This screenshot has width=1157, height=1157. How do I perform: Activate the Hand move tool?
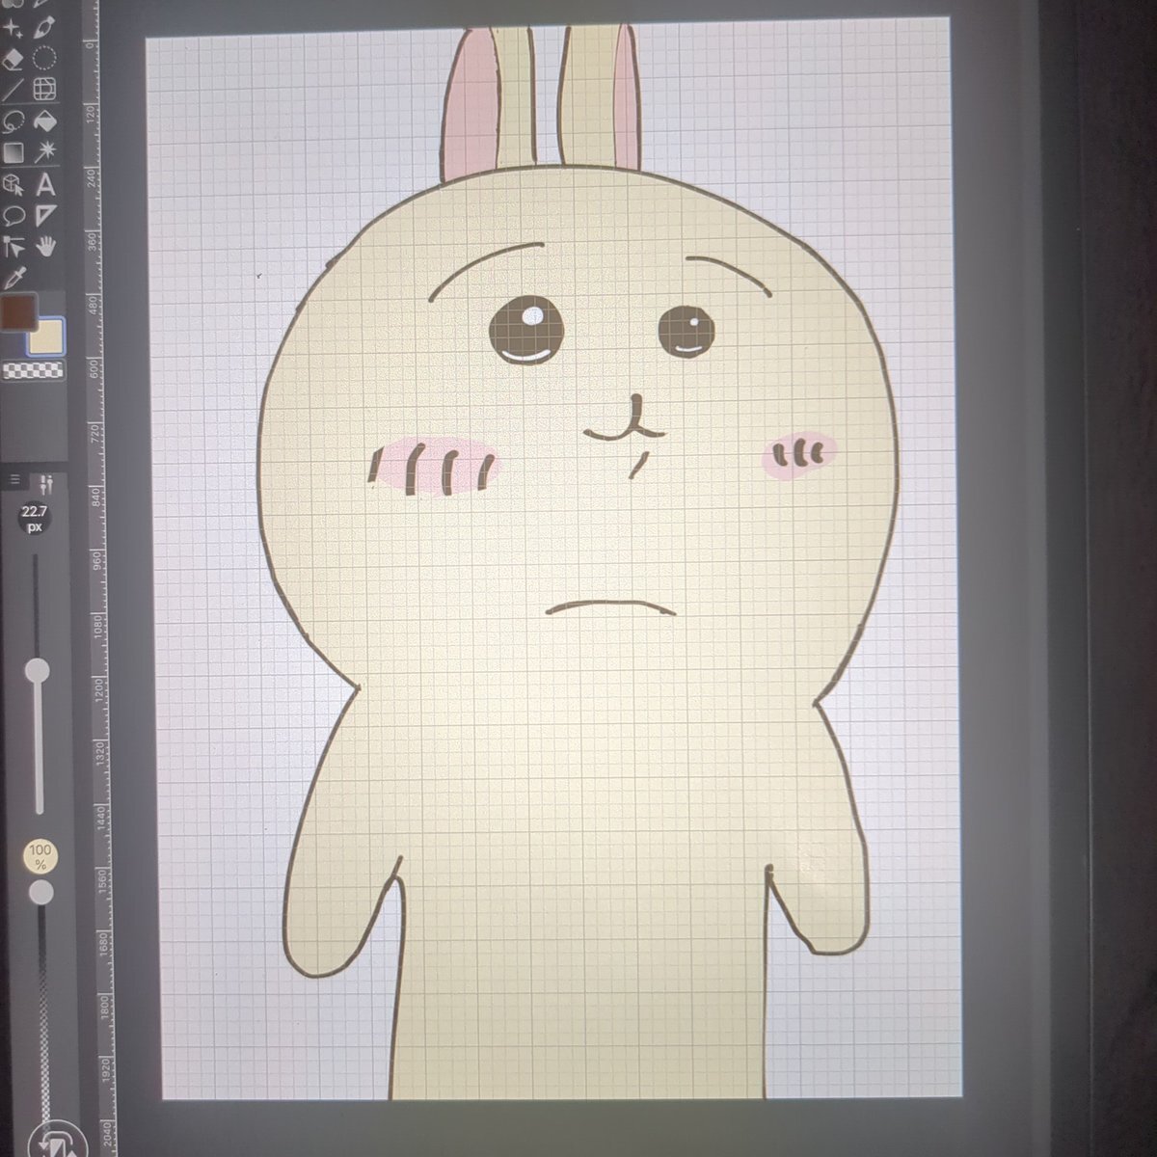click(x=44, y=245)
